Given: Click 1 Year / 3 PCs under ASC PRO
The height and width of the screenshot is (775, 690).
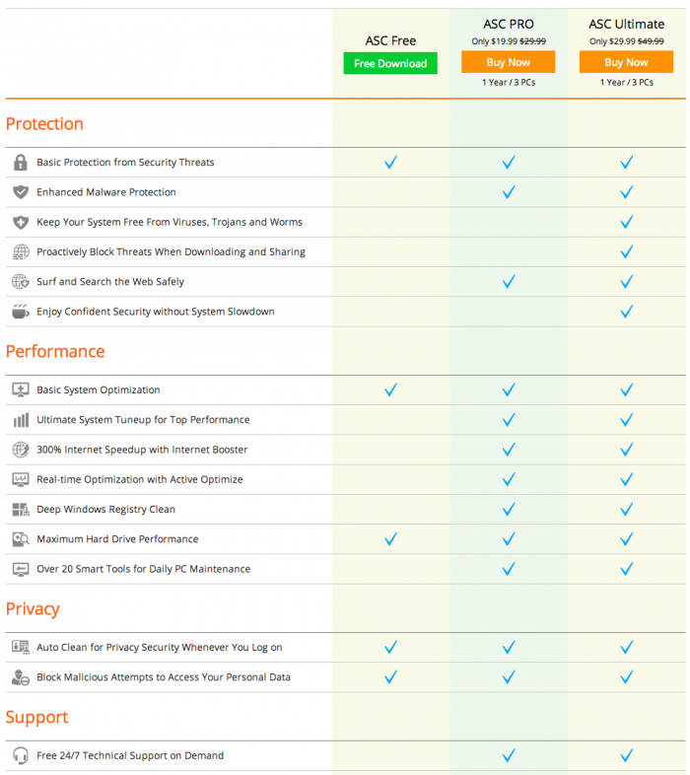Looking at the screenshot, I should tap(509, 83).
